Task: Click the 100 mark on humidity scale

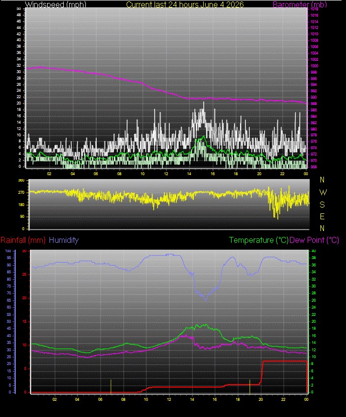Action: tap(8, 251)
